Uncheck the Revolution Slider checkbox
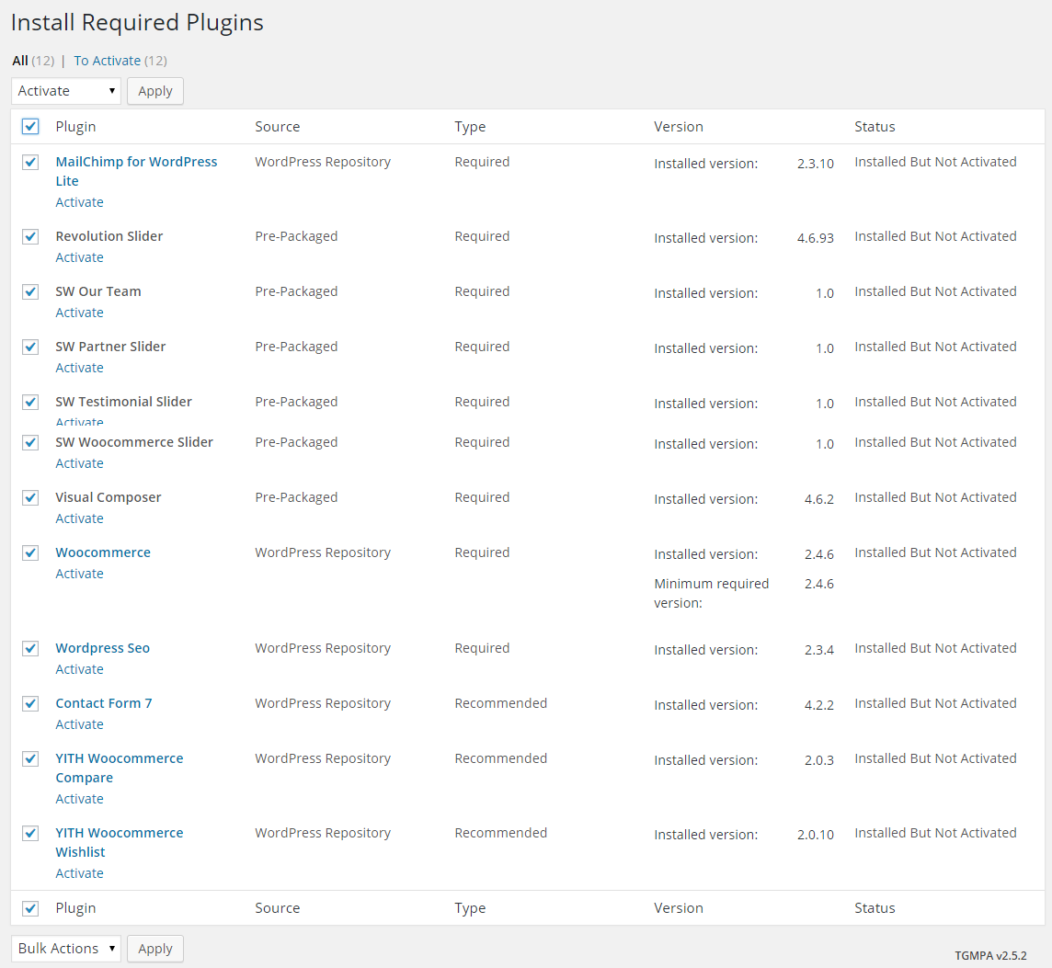The height and width of the screenshot is (968, 1052). click(30, 237)
